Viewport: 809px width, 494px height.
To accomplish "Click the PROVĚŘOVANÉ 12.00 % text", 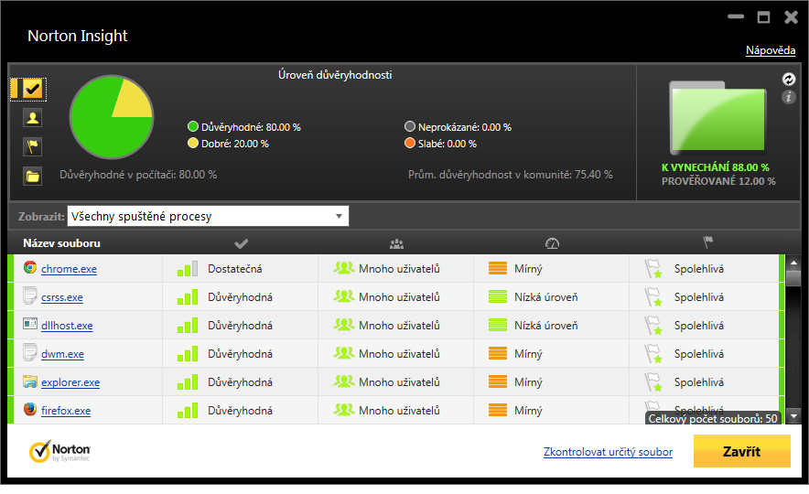I will point(718,181).
